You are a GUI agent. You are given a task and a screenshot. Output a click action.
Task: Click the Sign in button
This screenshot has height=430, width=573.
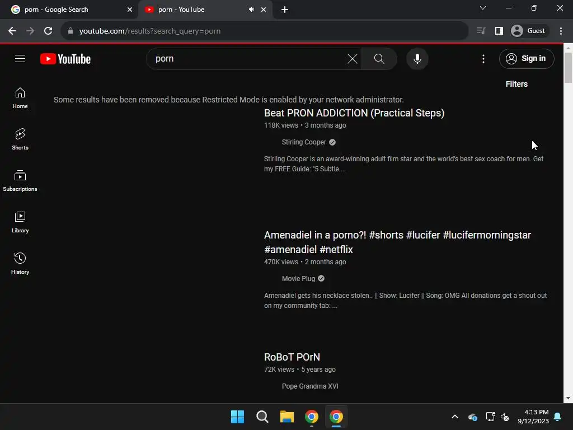tap(526, 58)
